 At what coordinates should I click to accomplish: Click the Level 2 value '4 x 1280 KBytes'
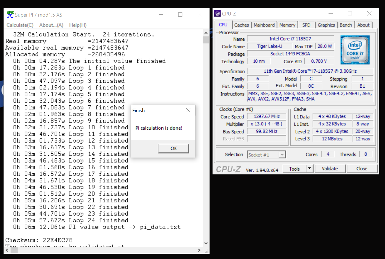pos(332,132)
